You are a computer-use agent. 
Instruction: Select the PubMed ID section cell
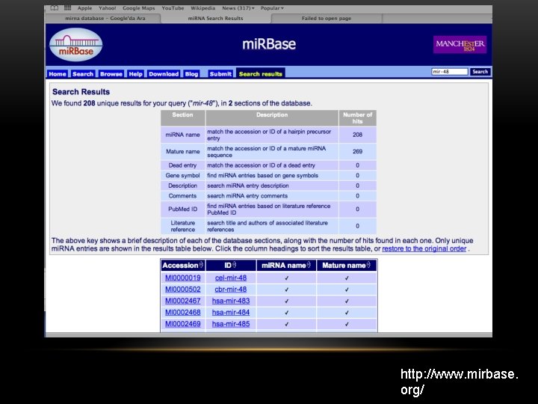coord(182,209)
